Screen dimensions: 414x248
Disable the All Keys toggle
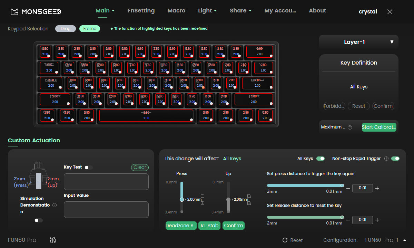320,158
